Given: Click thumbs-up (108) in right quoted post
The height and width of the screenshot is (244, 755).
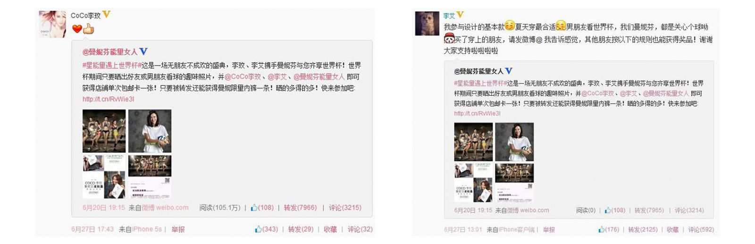Looking at the screenshot, I should 615,210.
